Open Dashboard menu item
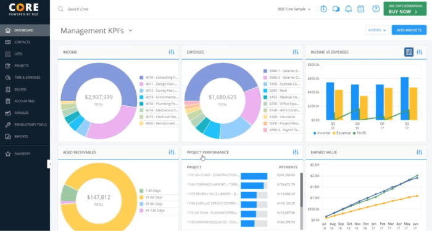Screen dimensions: 432x231 tap(25, 30)
